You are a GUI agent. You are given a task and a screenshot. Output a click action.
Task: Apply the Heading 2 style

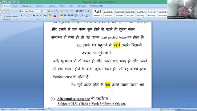click(152, 13)
